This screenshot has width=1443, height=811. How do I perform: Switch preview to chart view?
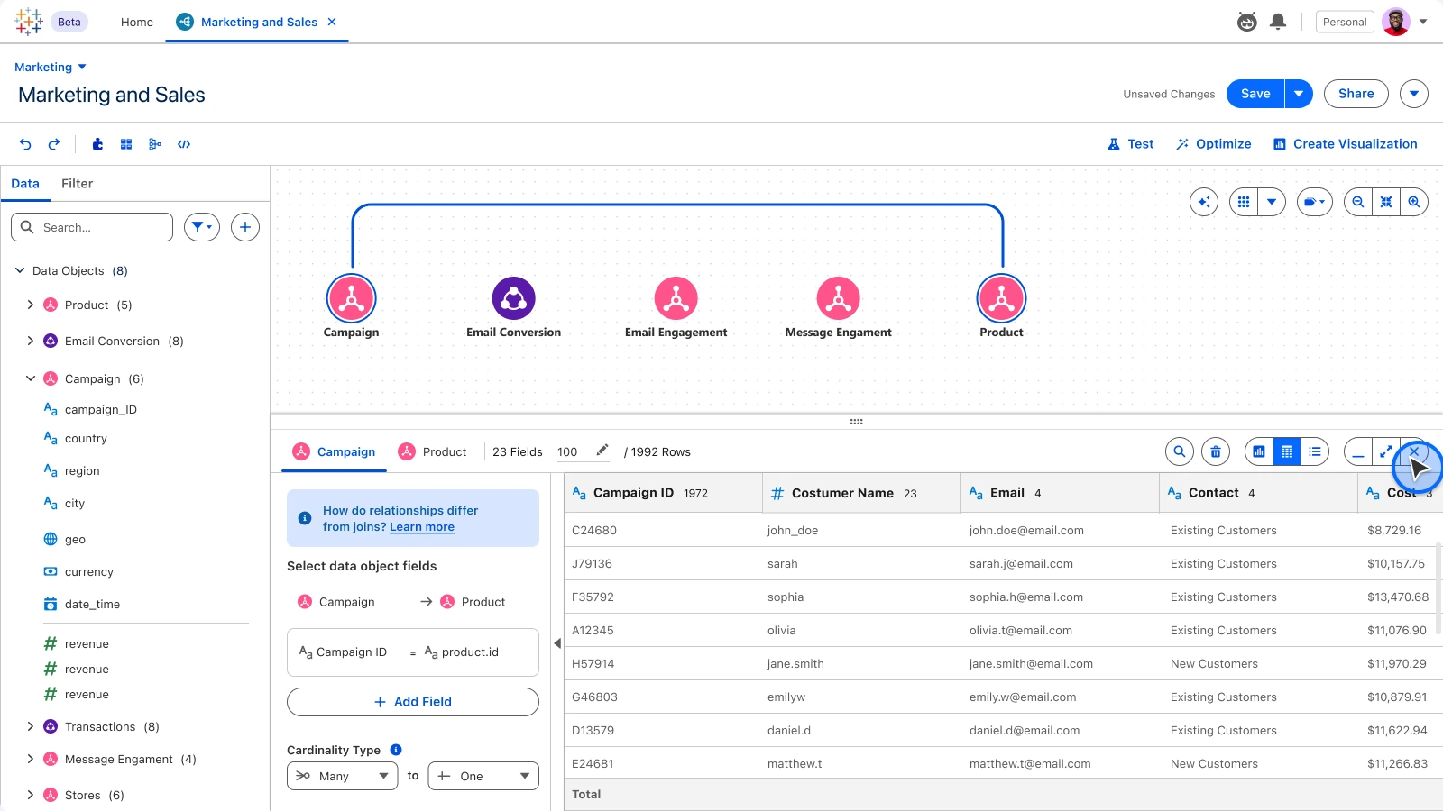click(1259, 452)
